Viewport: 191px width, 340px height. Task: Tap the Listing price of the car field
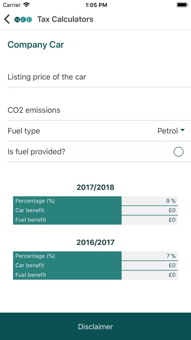99,77
